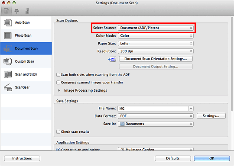The height and width of the screenshot is (166, 234).
Task: Zoom the window using the green button
Action: [x=14, y=3]
